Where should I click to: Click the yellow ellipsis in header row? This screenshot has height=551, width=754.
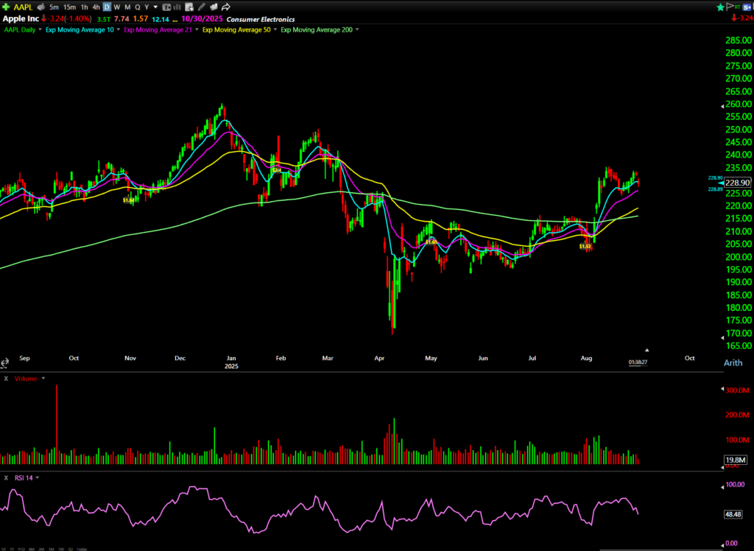(x=175, y=20)
